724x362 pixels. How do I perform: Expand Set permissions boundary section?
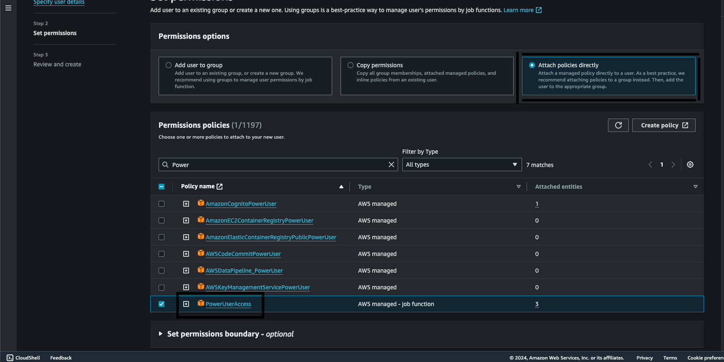coord(161,334)
